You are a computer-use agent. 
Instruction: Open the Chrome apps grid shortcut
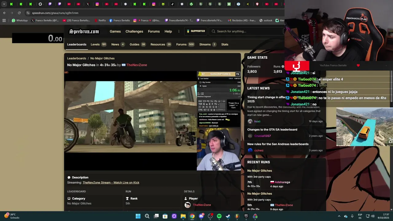point(4,21)
